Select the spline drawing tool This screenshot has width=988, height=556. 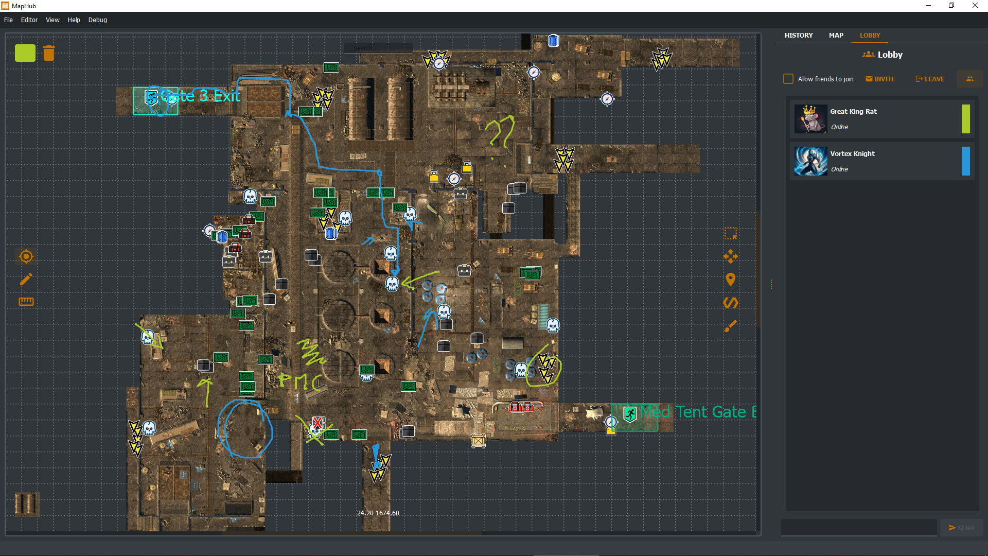click(731, 303)
